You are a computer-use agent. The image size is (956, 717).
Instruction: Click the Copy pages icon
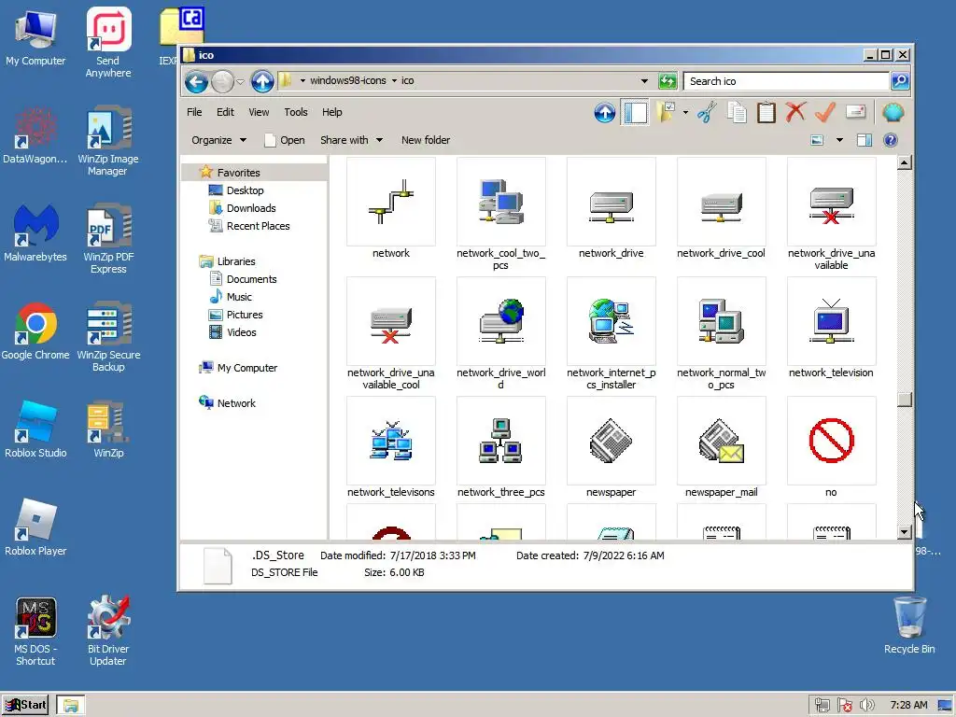coord(737,112)
